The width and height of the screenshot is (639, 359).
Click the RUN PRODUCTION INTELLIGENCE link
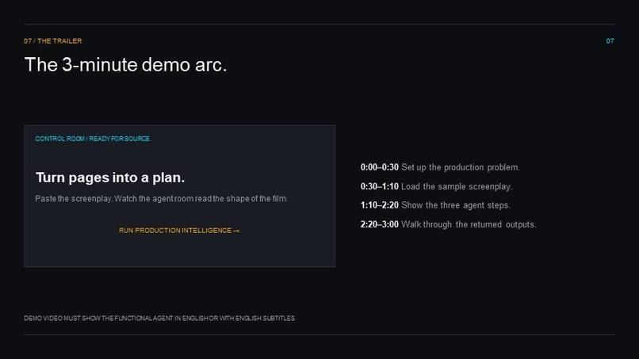[x=179, y=231]
